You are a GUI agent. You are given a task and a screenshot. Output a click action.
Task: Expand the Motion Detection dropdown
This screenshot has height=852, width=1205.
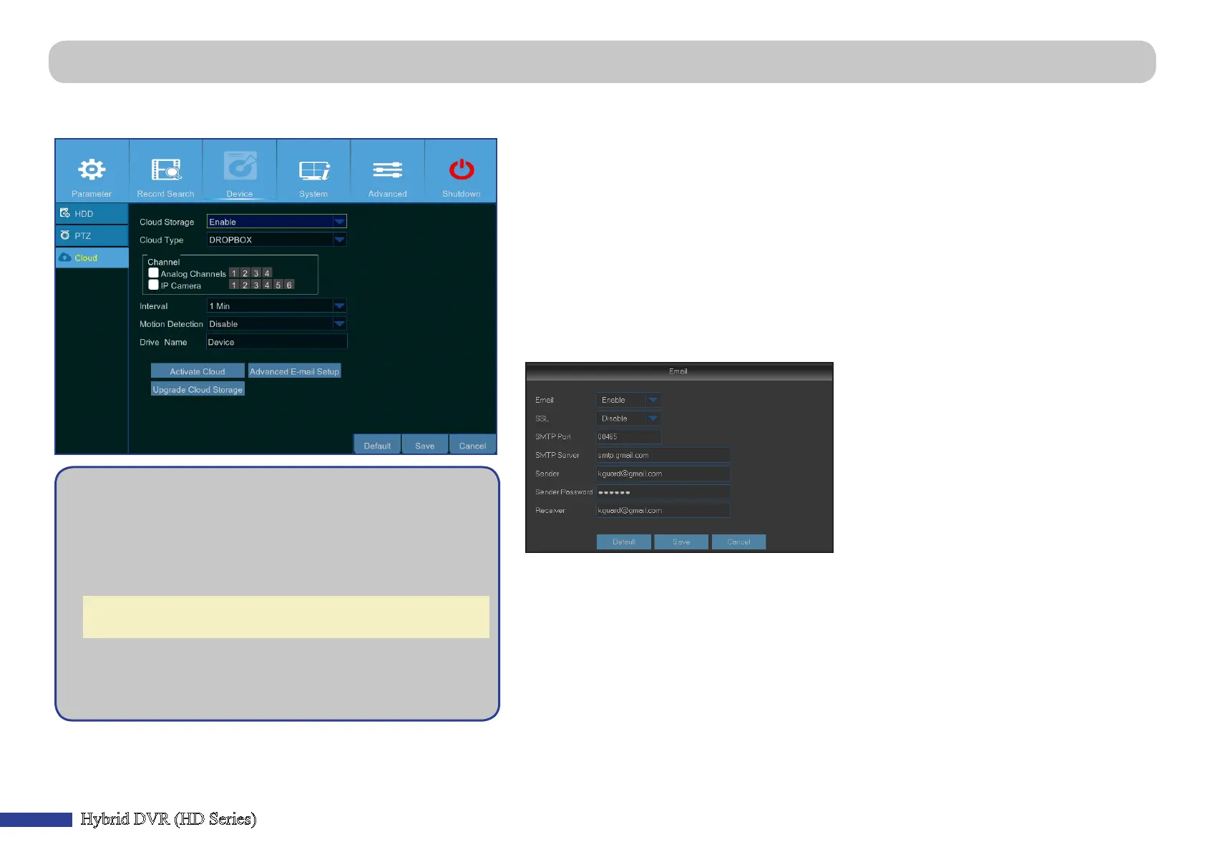(x=339, y=324)
